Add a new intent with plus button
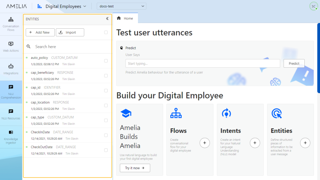Screen dimensions: 320x180 255,143
